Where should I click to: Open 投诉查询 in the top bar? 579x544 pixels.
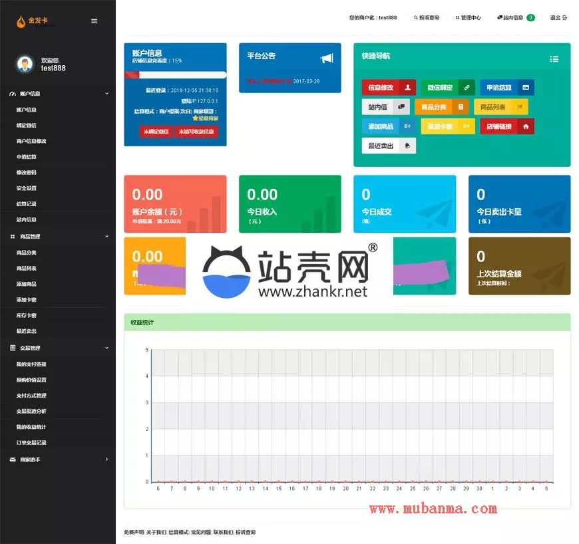click(x=427, y=18)
